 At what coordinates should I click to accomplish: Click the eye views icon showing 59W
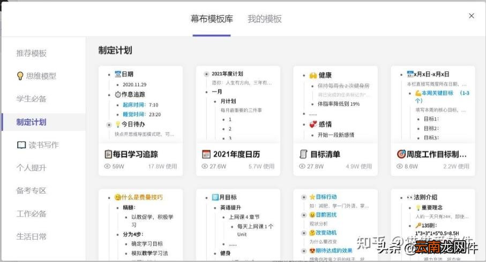pyautogui.click(x=107, y=166)
